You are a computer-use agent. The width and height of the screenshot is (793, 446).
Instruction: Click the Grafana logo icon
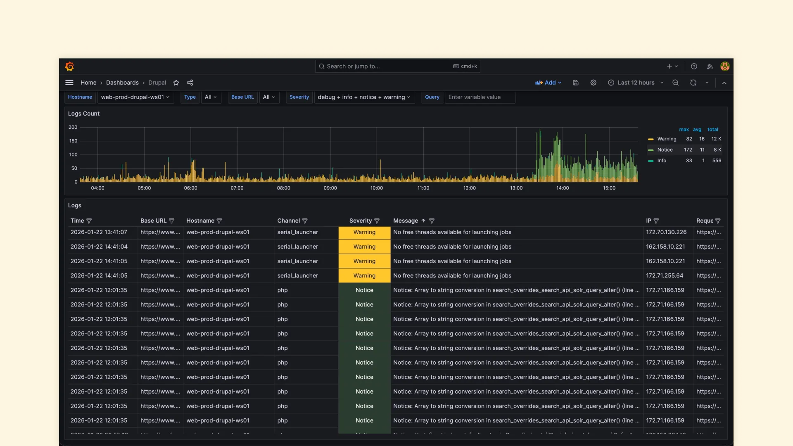pyautogui.click(x=69, y=66)
